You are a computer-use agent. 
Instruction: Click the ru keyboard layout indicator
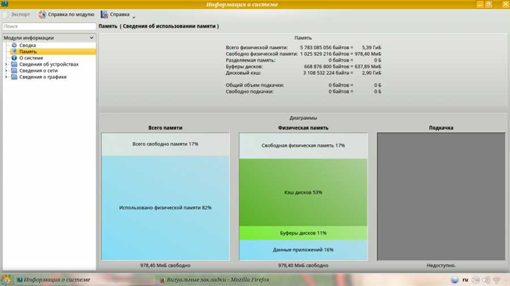465,280
